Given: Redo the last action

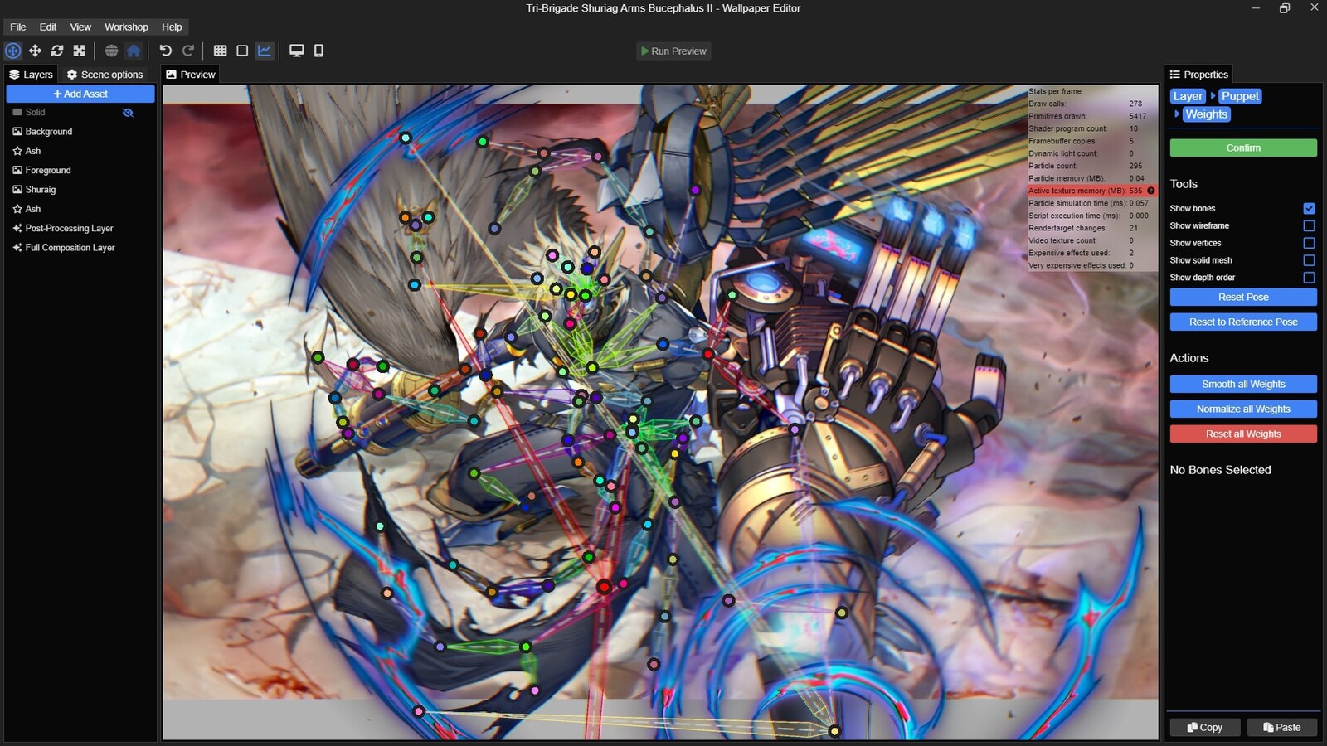Looking at the screenshot, I should (188, 51).
